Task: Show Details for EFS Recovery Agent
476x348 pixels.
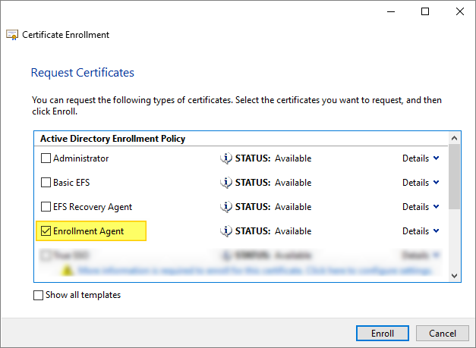Action: pos(421,207)
